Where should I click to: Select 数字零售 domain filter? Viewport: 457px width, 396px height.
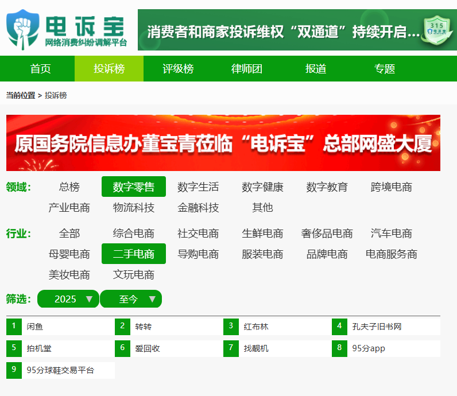pos(134,187)
